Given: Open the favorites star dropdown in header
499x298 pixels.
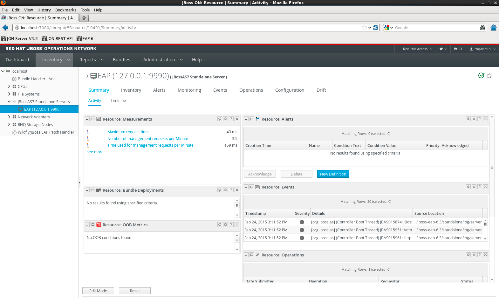Looking at the screenshot, I should (x=443, y=49).
